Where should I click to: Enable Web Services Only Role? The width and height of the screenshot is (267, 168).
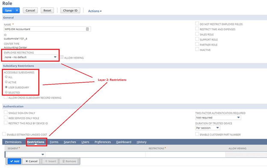pos(6,118)
